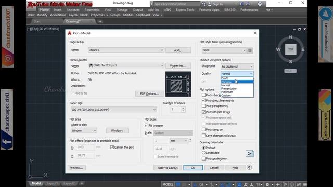The image size is (333, 187).
Task: Open the printer/plotter Name dropdown
Action: 126,65
